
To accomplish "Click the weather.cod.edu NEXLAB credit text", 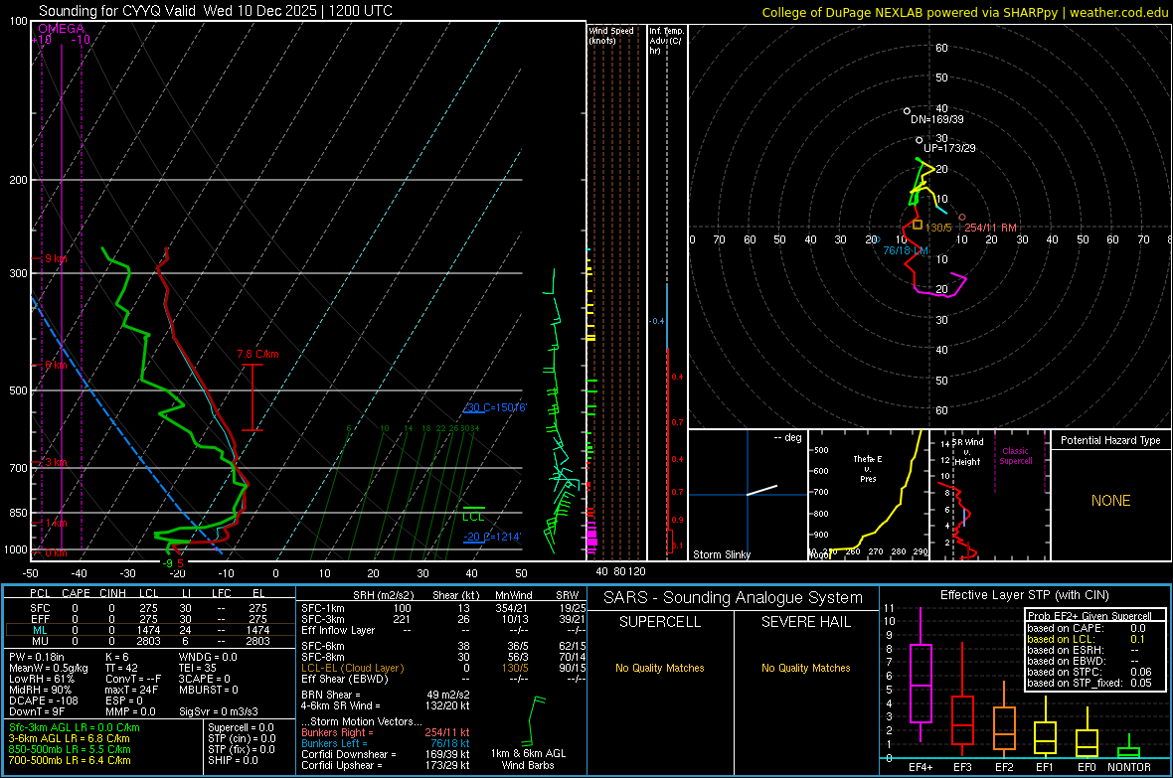I will 964,12.
